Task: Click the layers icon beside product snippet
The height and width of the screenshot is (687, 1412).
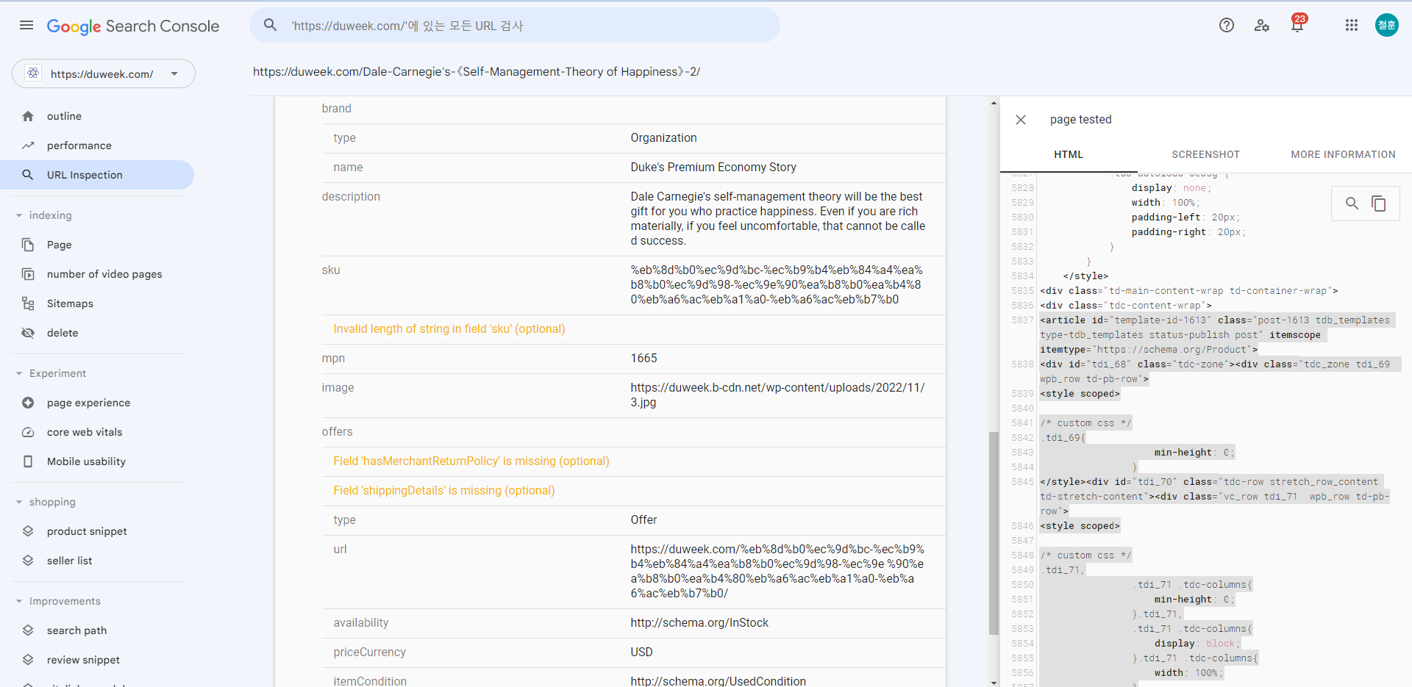Action: pyautogui.click(x=28, y=531)
